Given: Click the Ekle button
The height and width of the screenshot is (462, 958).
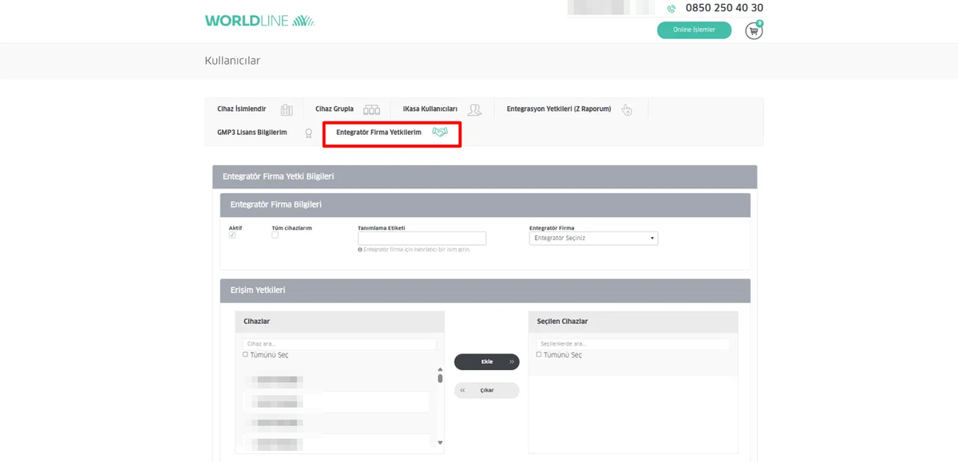Looking at the screenshot, I should coord(487,362).
